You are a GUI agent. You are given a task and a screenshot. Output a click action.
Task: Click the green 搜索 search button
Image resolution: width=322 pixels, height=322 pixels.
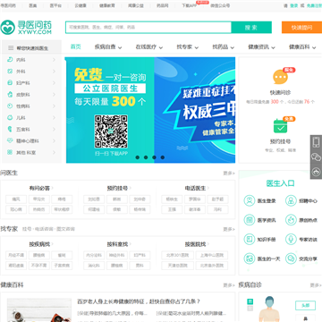click(251, 28)
